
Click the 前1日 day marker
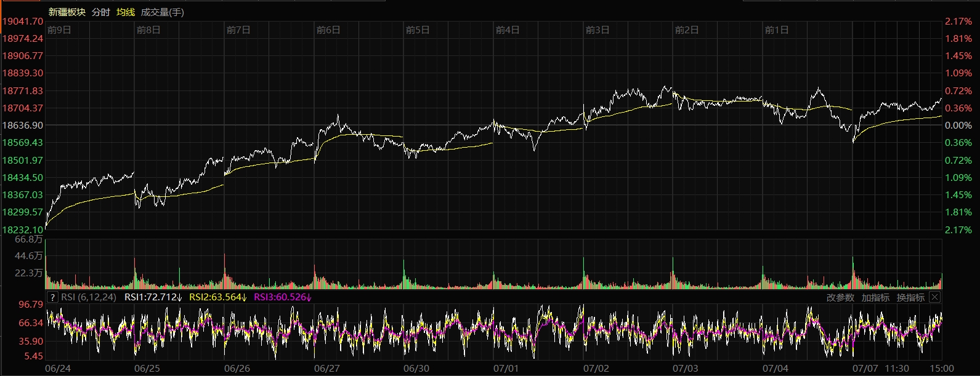pos(776,30)
